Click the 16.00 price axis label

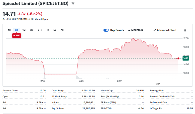[x=186, y=47]
